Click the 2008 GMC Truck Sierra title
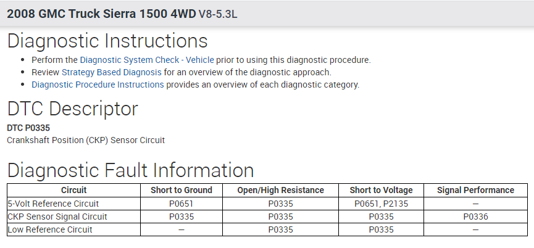The width and height of the screenshot is (534, 248). [x=101, y=13]
